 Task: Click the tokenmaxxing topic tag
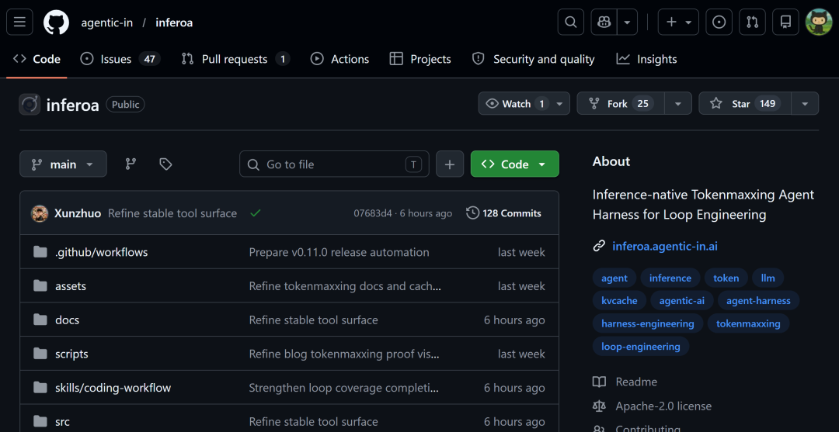point(748,323)
